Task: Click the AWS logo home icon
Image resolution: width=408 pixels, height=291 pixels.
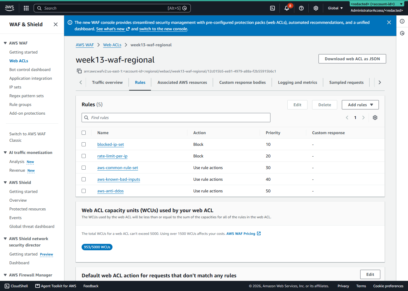Action: point(9,8)
